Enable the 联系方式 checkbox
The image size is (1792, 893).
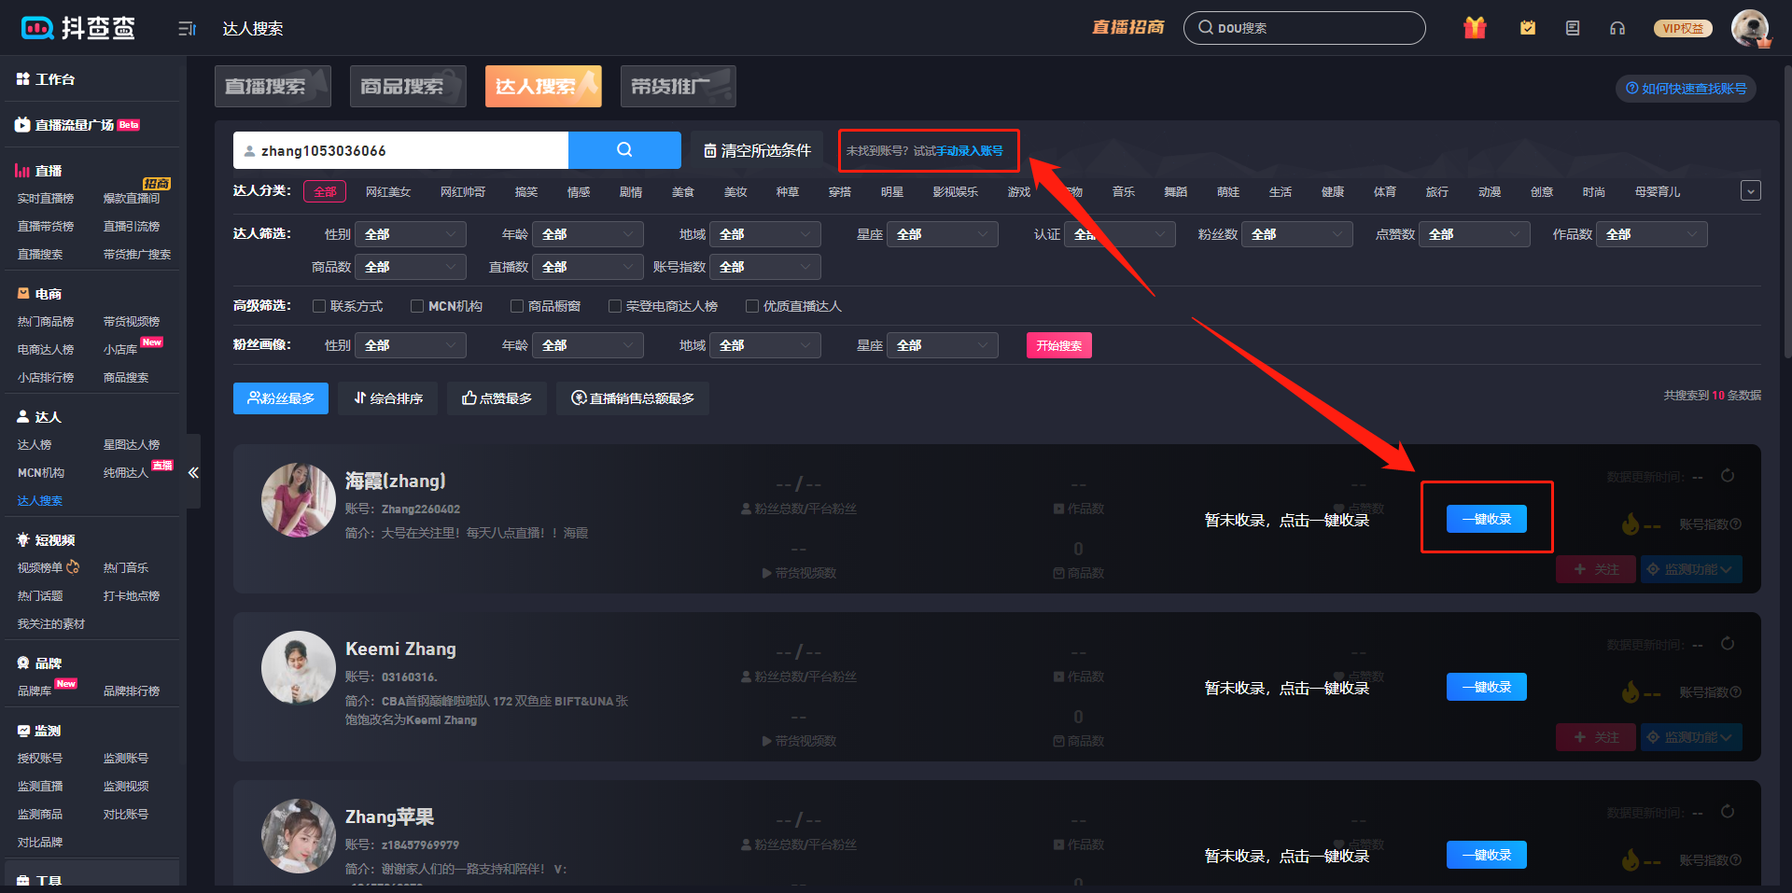pyautogui.click(x=319, y=306)
